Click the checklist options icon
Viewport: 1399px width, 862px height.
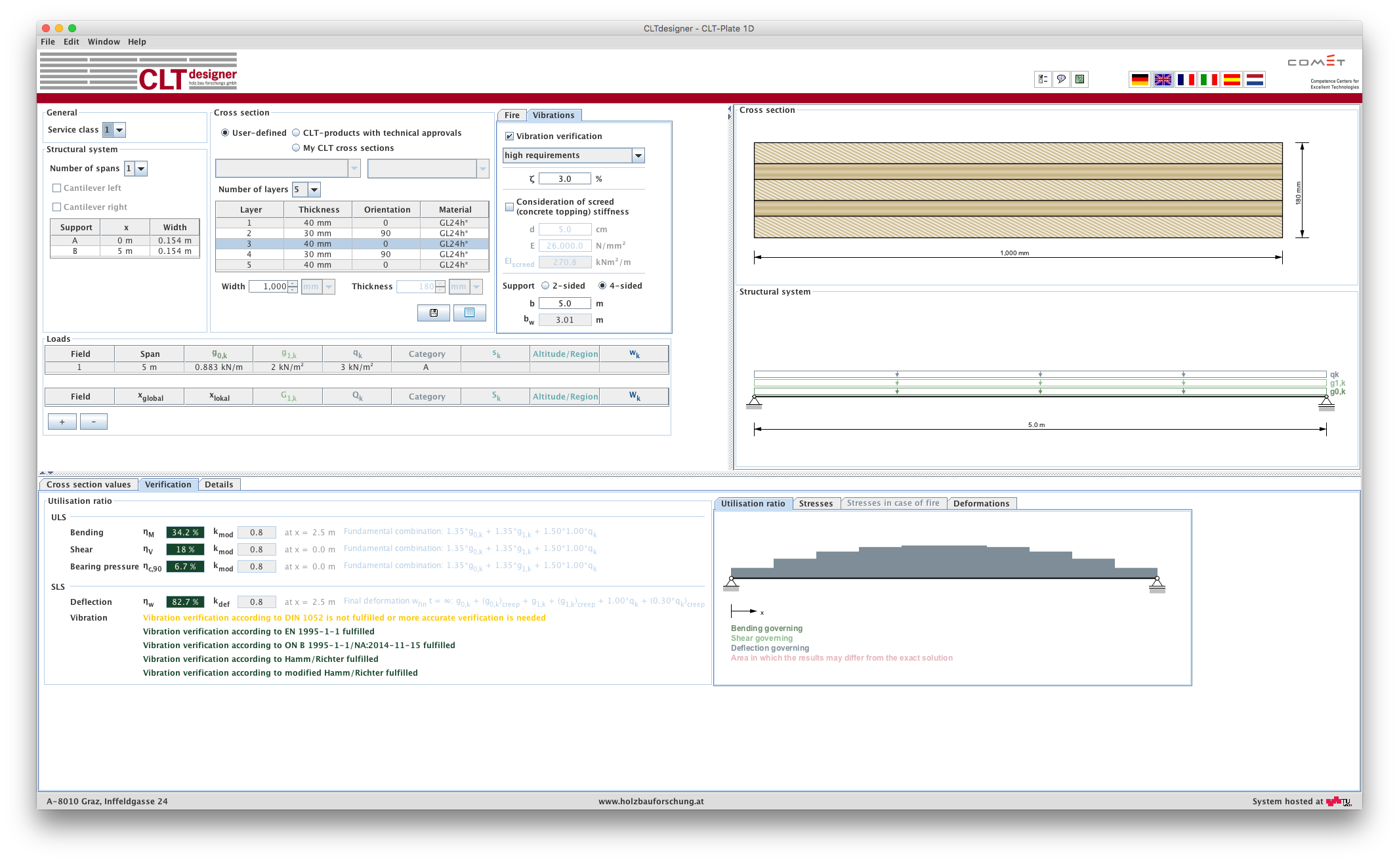(1043, 79)
